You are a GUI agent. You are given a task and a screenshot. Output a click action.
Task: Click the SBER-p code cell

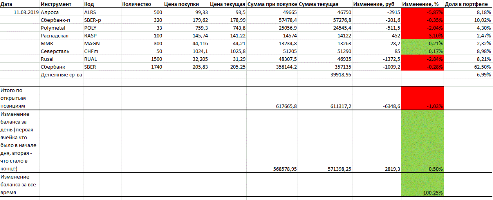click(102, 20)
